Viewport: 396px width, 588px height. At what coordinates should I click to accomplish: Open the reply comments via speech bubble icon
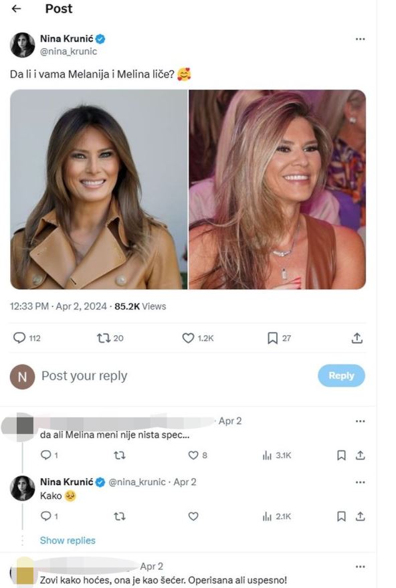19,338
